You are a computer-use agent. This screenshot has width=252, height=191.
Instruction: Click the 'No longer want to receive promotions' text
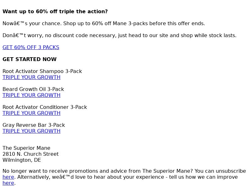98,171
